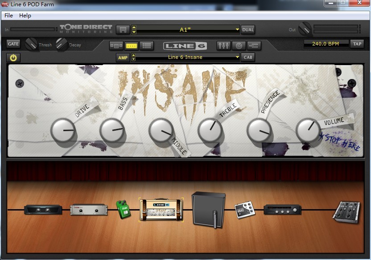Click the DRIVE knob on the amp
This screenshot has height=260, width=371.
(63, 130)
